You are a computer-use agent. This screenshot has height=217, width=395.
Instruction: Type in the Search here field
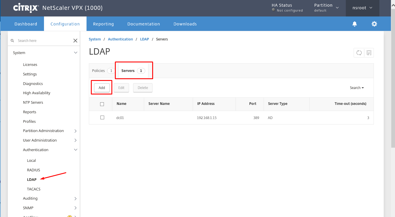pos(43,41)
